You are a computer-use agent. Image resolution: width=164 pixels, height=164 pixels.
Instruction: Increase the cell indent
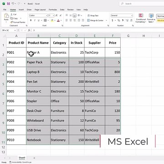pyautogui.click(x=83, y=20)
